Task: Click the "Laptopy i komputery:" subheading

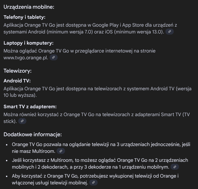Action: (28, 43)
